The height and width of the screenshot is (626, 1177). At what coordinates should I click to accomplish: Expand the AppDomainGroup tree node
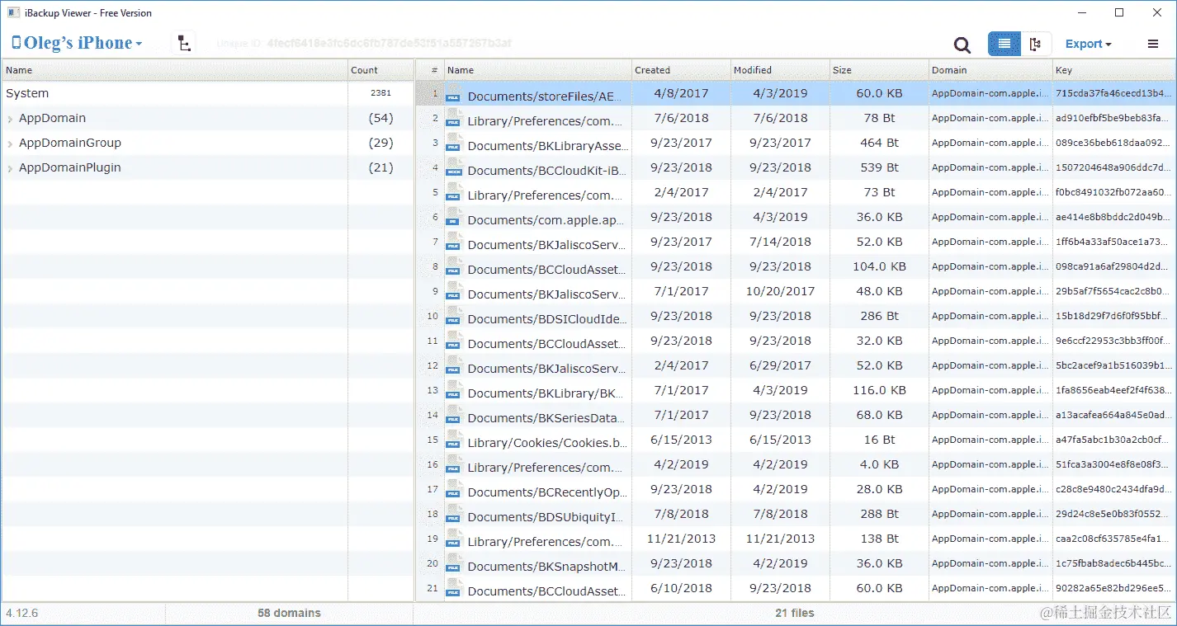click(10, 144)
